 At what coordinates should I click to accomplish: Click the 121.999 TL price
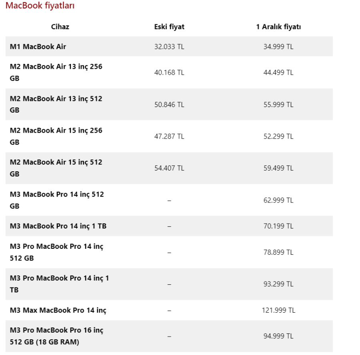tap(278, 310)
